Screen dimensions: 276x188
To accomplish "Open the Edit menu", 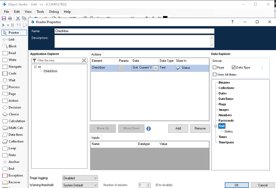I will 17,12.
